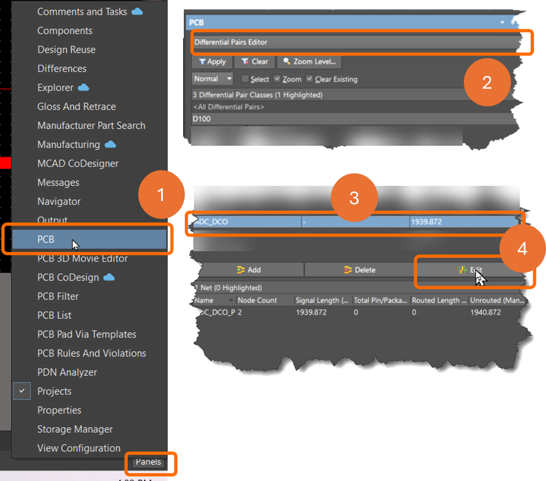The height and width of the screenshot is (481, 546).
Task: Open the Manufacturing panel
Action: click(69, 144)
